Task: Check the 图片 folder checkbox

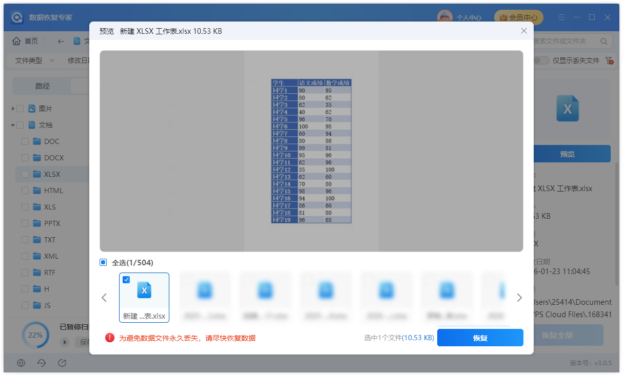Action: coord(20,109)
